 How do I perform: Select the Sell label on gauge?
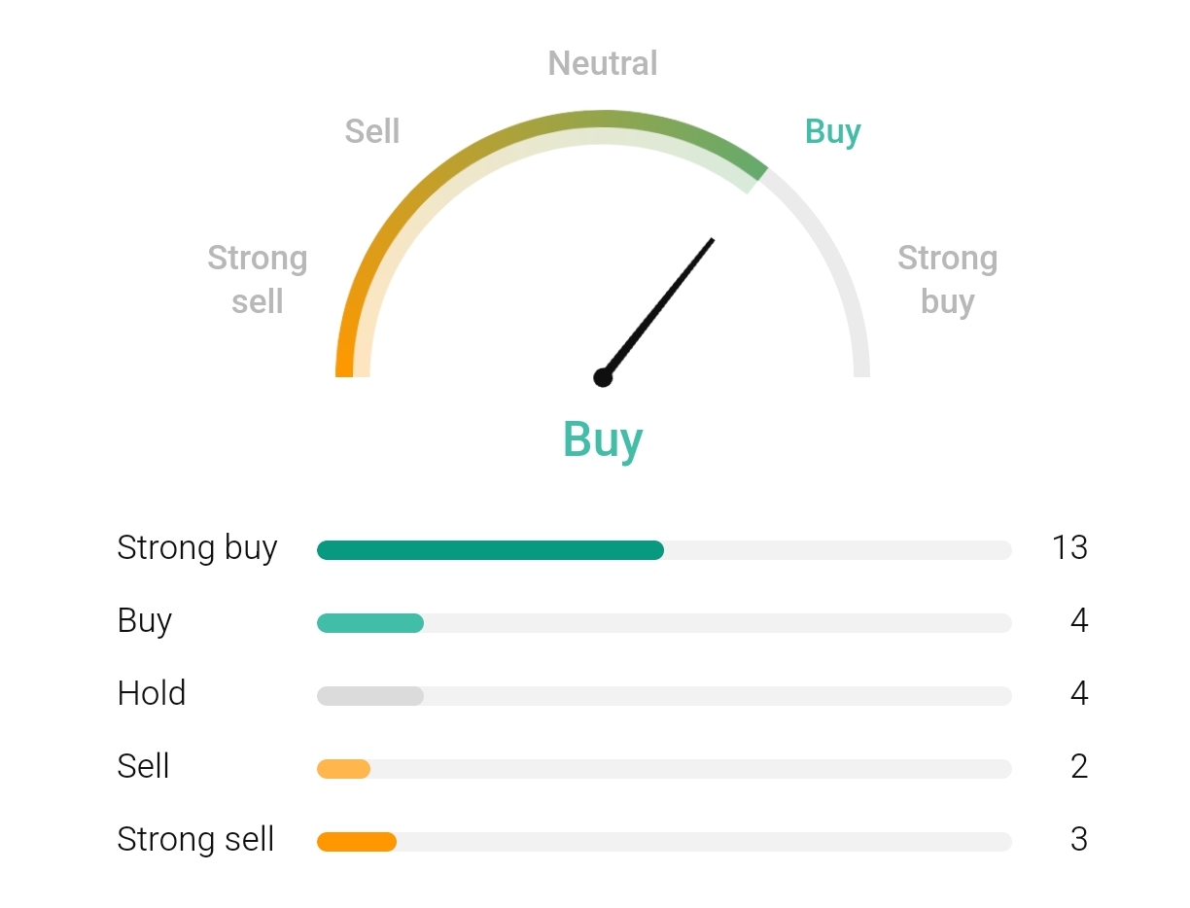(x=372, y=131)
